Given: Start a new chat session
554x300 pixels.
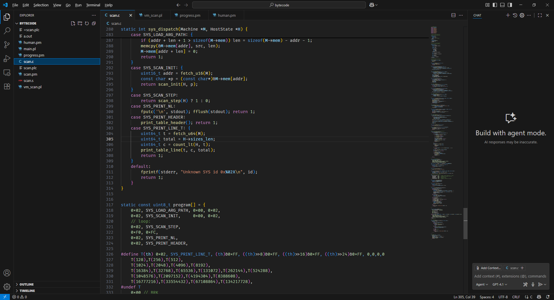Looking at the screenshot, I should (x=508, y=15).
